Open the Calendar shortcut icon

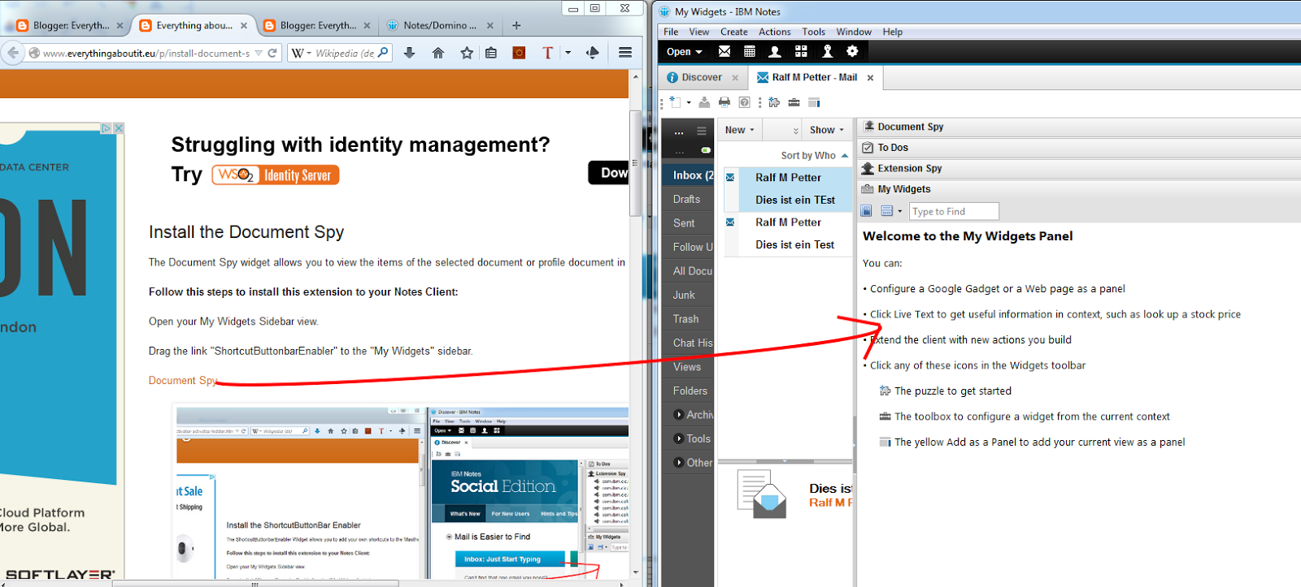[750, 51]
